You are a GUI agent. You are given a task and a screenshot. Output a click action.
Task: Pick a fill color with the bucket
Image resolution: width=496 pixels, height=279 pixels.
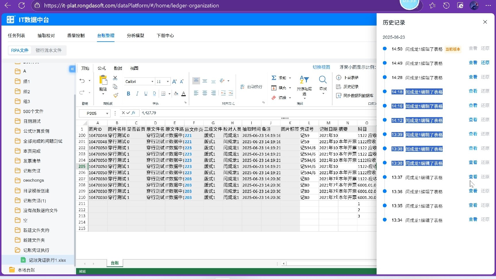176,94
